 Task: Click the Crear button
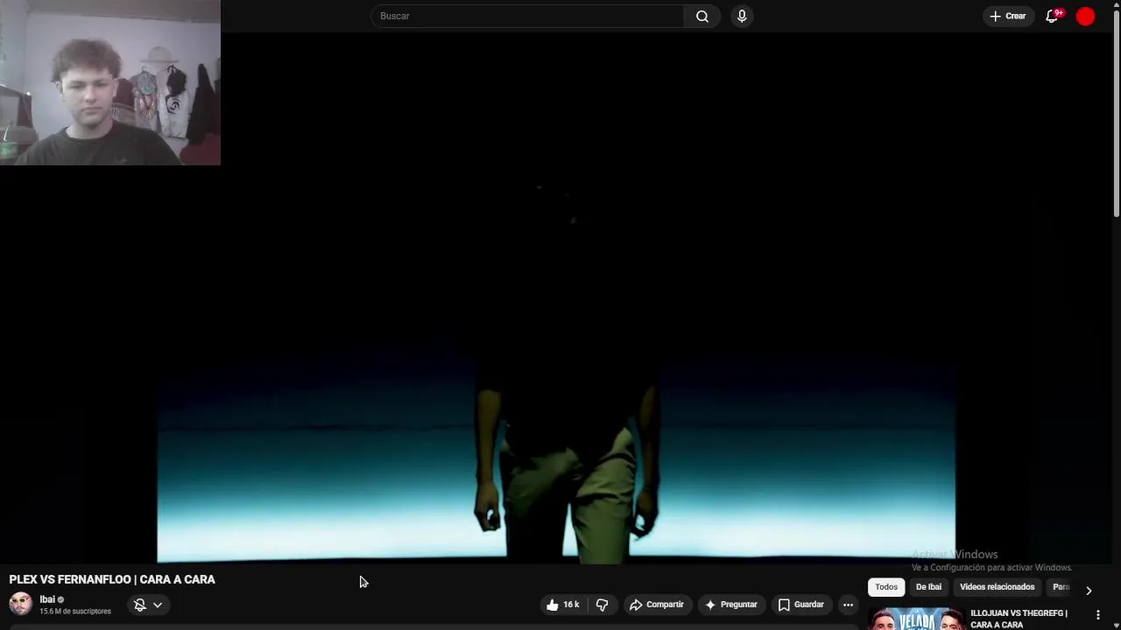pos(1007,16)
